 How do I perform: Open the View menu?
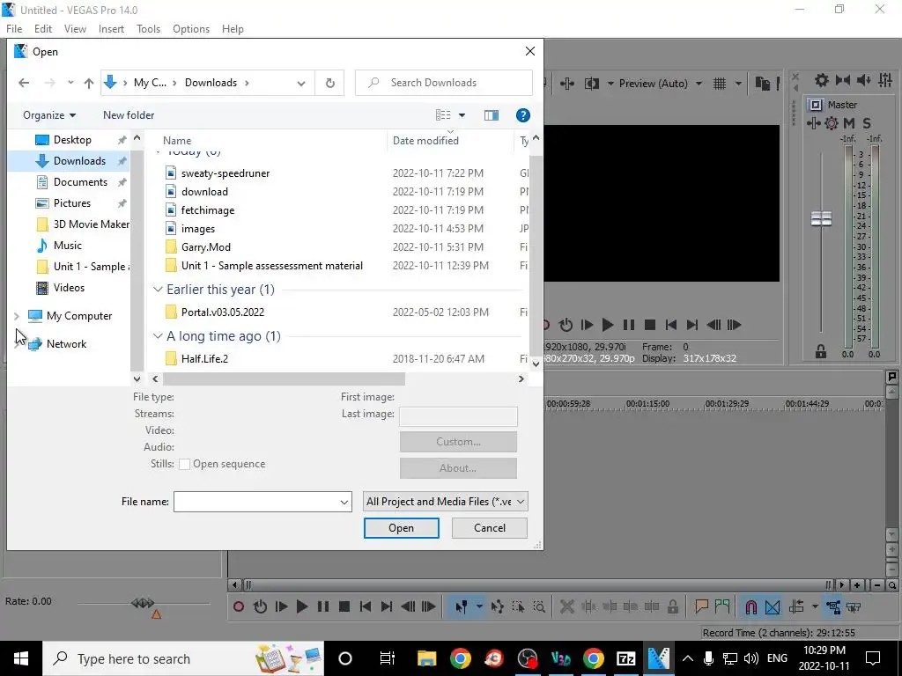(76, 29)
